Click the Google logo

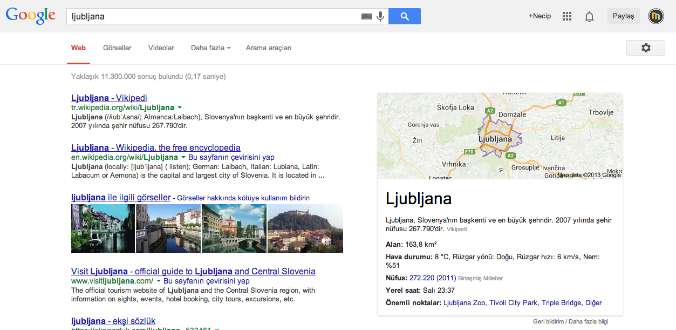click(x=31, y=15)
